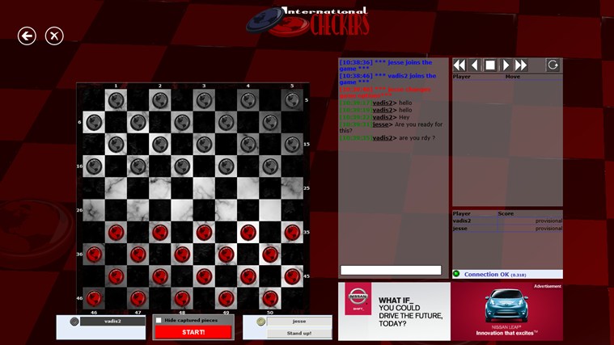Step back one move

(475, 65)
